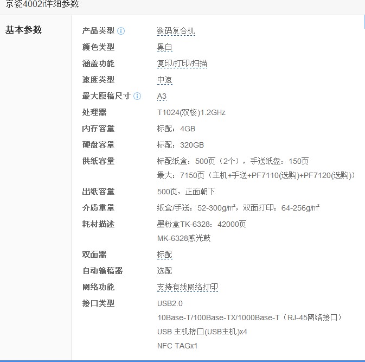Click the T1024(双核)1.2GHz value

pyautogui.click(x=191, y=112)
